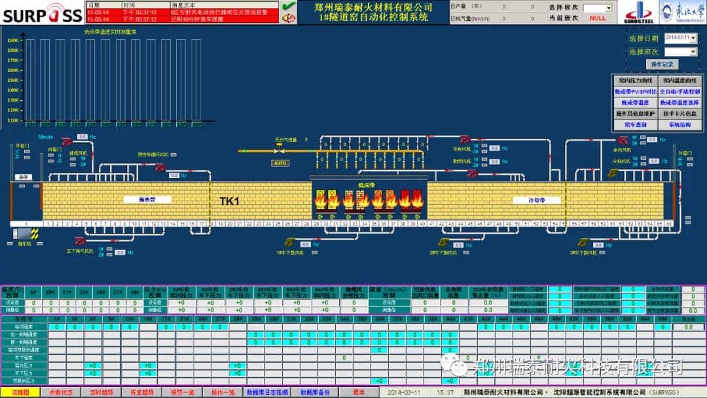The image size is (707, 398).
Task: Click the preheating zone circulation fan icon
Action: [x=160, y=168]
